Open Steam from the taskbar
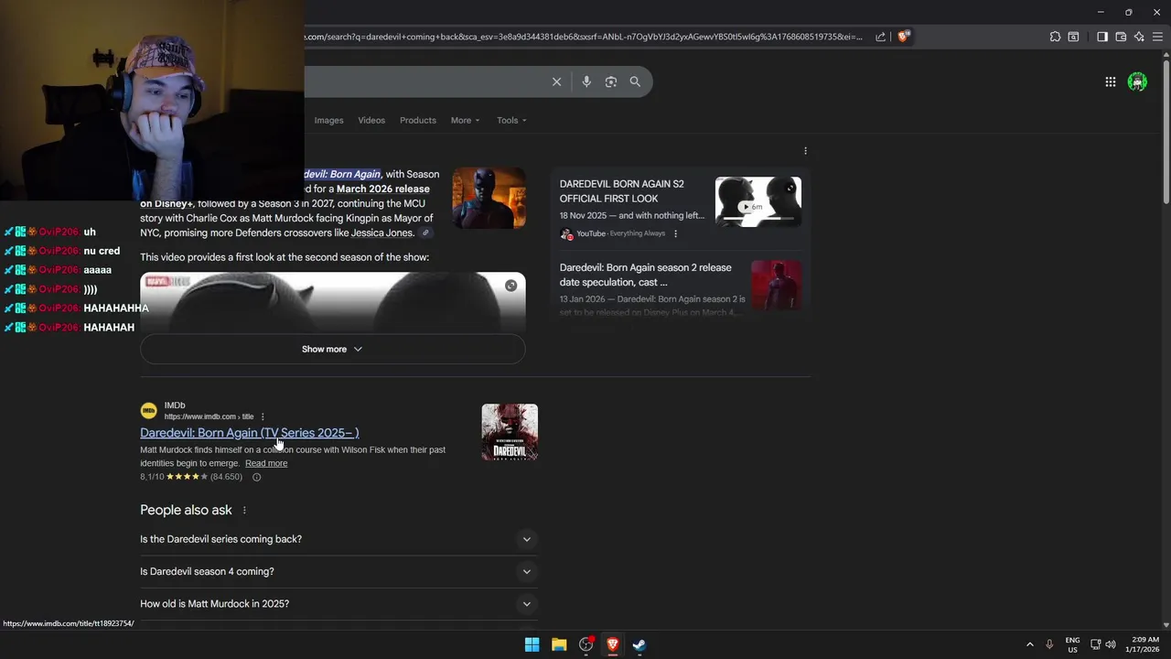 pos(639,644)
